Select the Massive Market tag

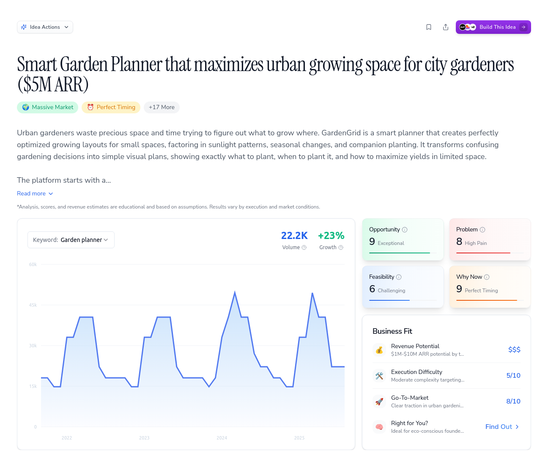[48, 107]
